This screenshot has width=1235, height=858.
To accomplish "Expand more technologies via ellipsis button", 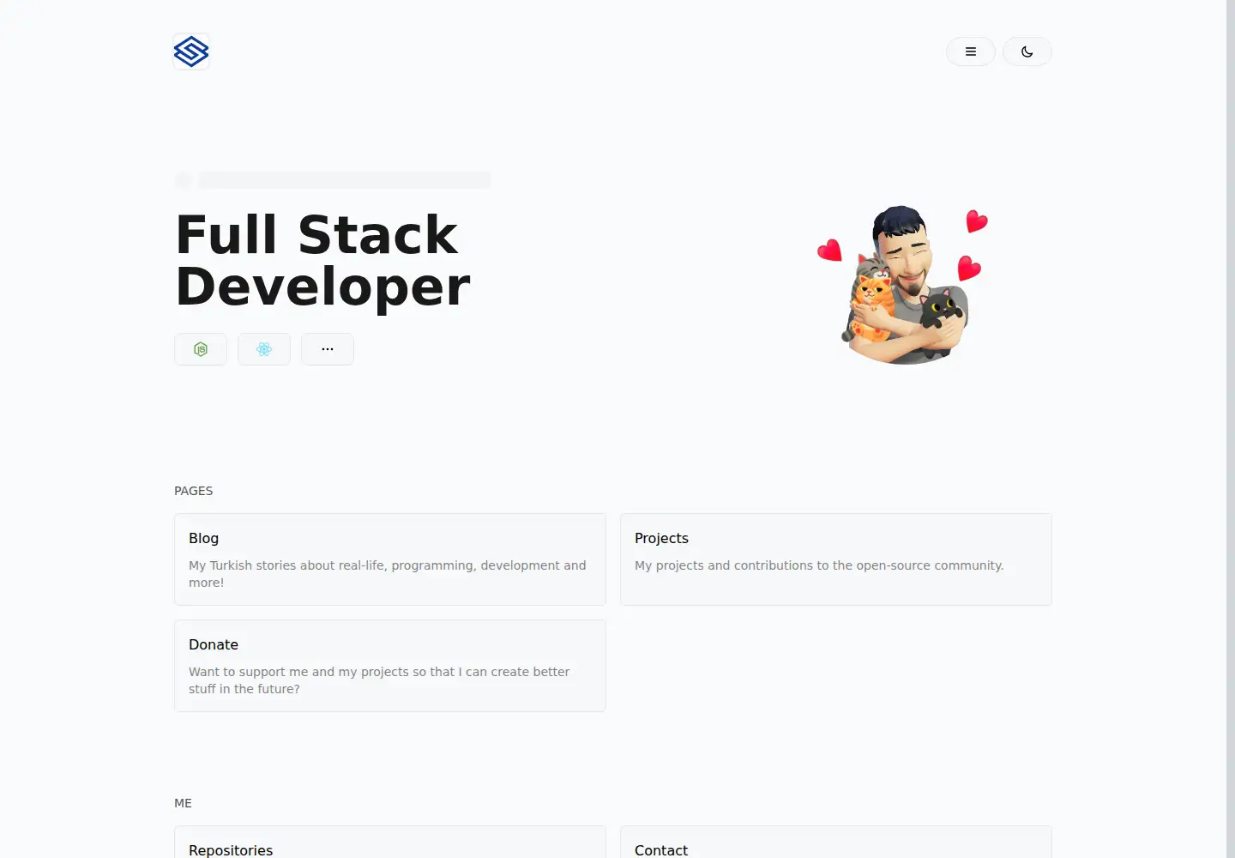I will pyautogui.click(x=328, y=349).
